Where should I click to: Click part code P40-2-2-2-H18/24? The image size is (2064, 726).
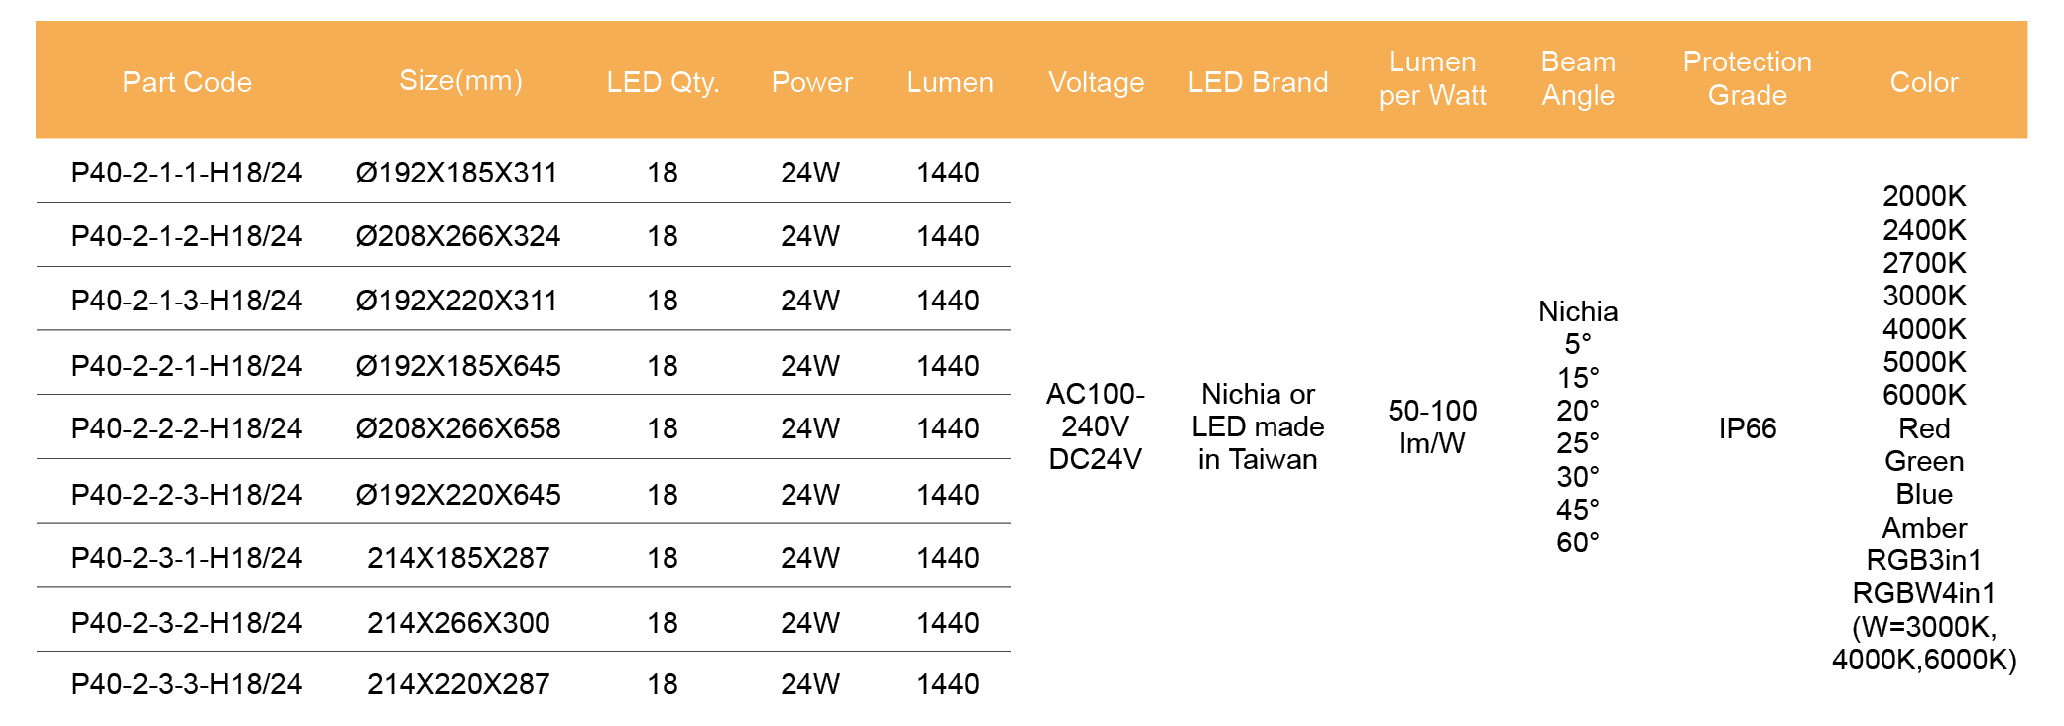[x=186, y=428]
